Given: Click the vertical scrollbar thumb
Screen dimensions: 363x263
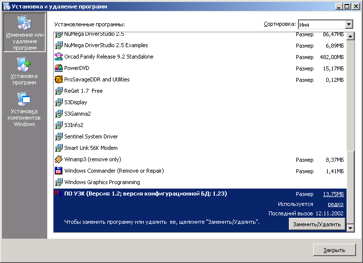Looking at the screenshot, I should click(351, 188).
